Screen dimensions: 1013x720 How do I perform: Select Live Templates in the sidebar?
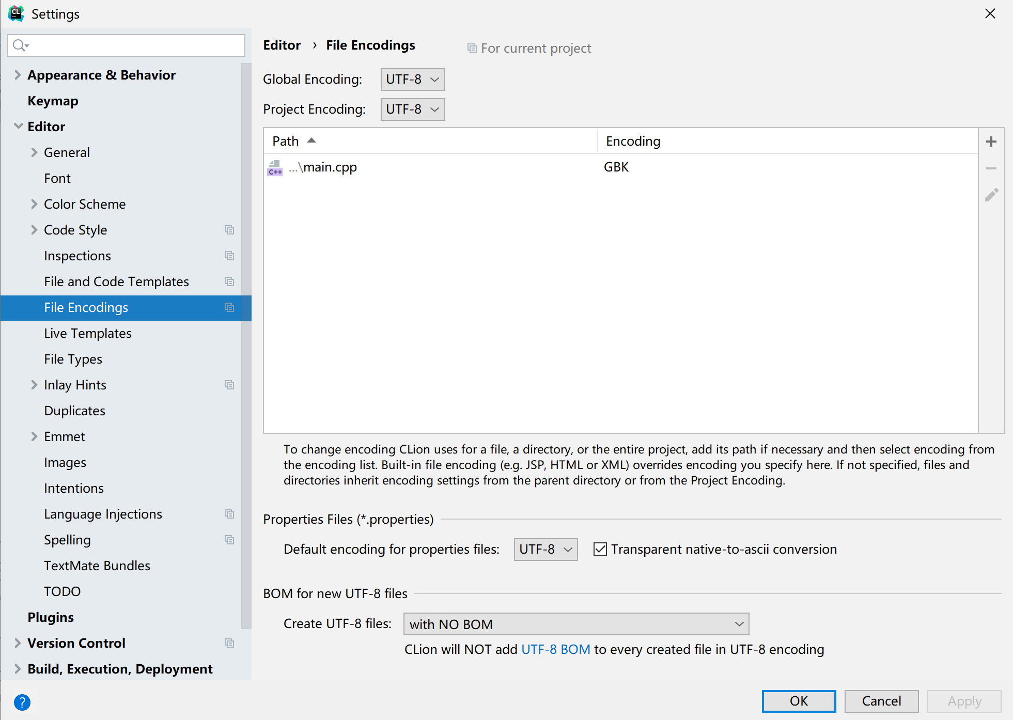click(87, 333)
